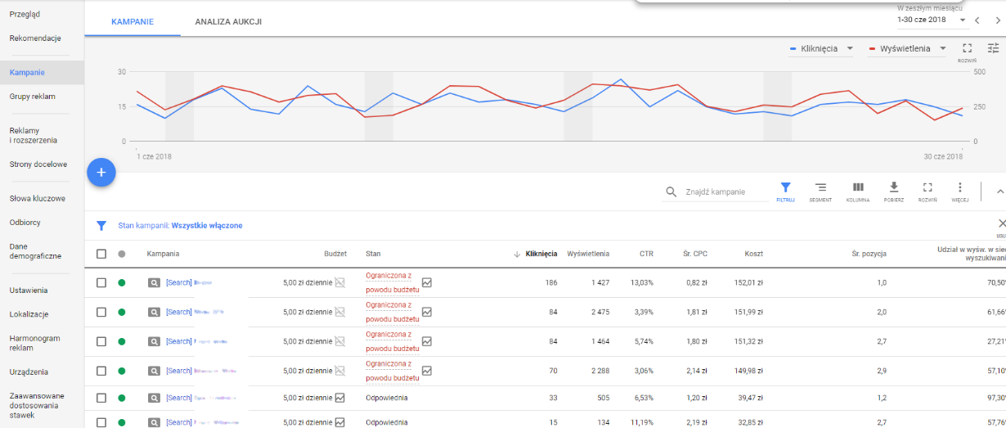Open the Kliknięcia metric dropdown
The height and width of the screenshot is (428, 1006).
(821, 49)
